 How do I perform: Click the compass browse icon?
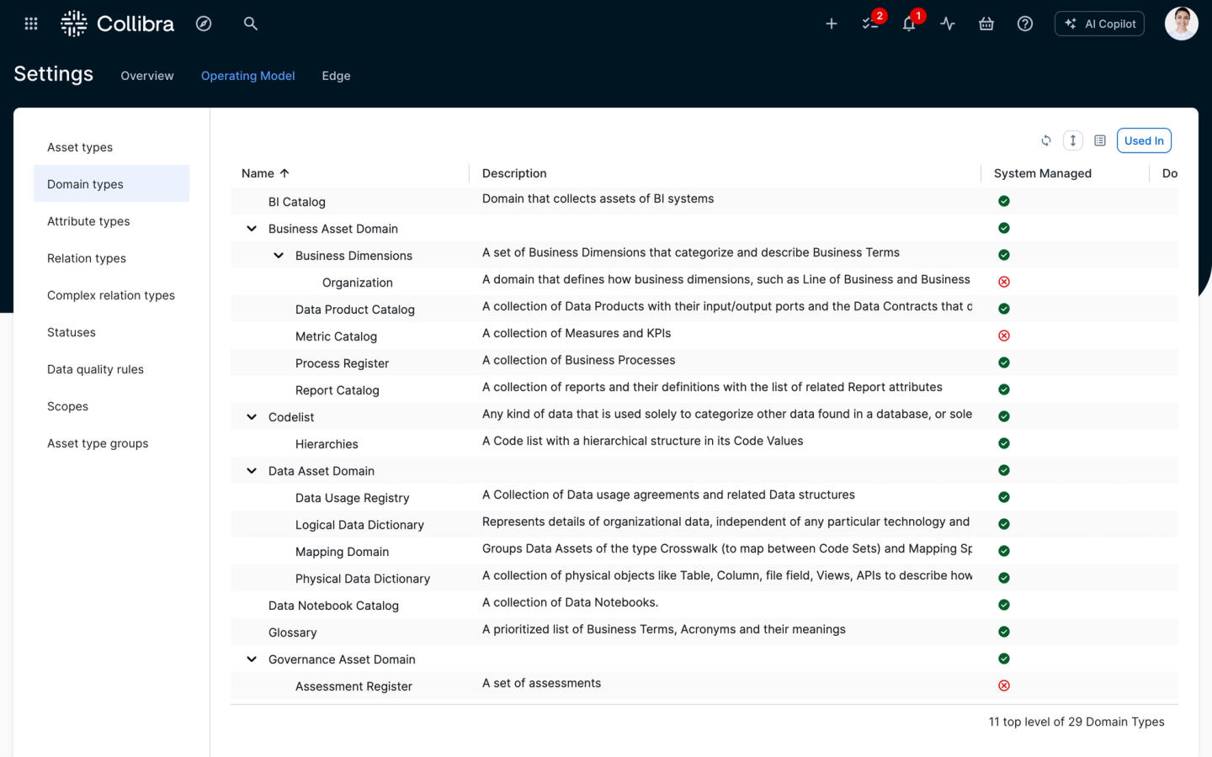(x=204, y=24)
